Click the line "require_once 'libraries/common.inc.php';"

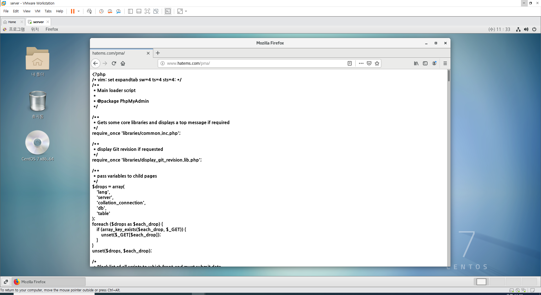[x=136, y=133]
